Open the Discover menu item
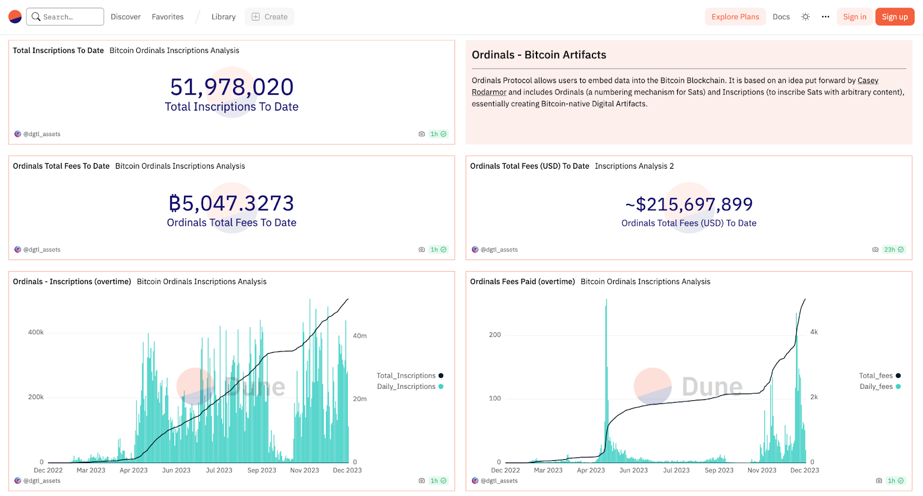 [x=126, y=17]
